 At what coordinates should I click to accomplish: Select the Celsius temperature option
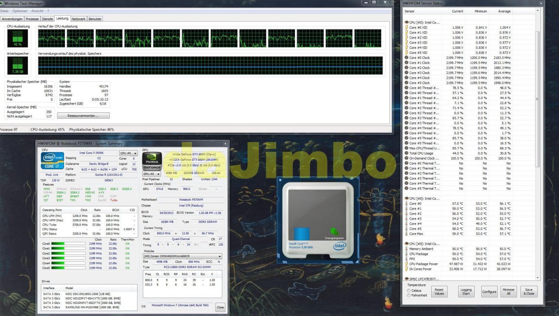click(409, 291)
